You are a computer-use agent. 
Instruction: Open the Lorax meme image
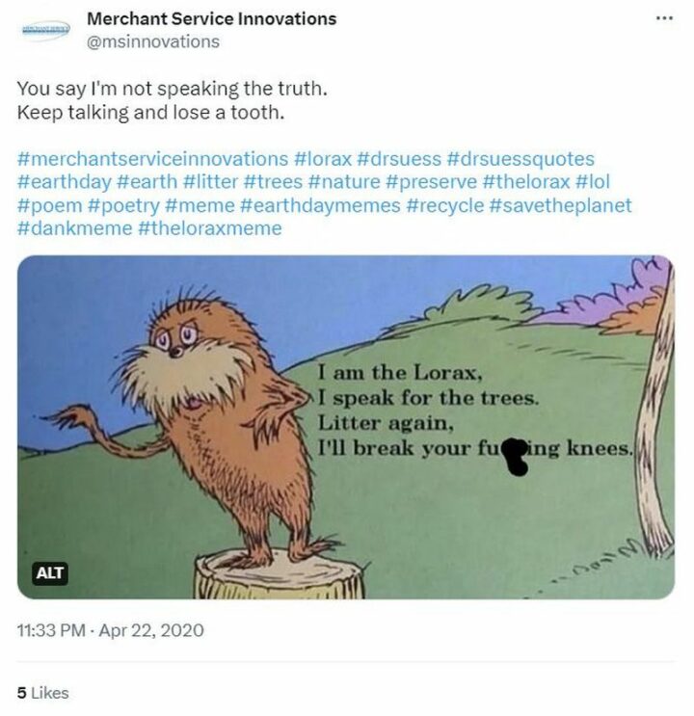click(346, 427)
